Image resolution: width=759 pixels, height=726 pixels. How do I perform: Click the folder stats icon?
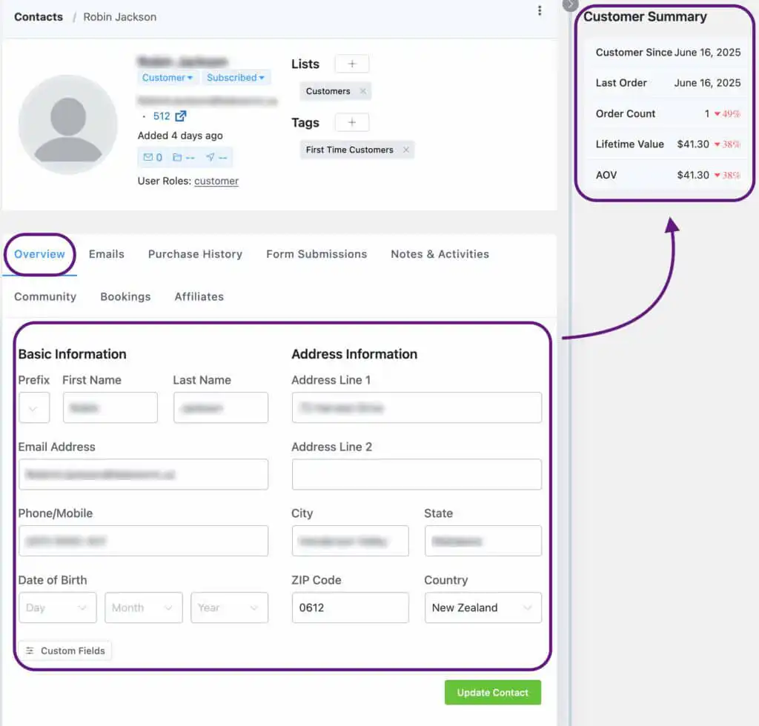pos(177,157)
